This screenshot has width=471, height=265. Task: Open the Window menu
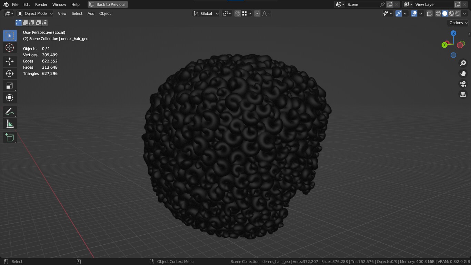pyautogui.click(x=59, y=4)
